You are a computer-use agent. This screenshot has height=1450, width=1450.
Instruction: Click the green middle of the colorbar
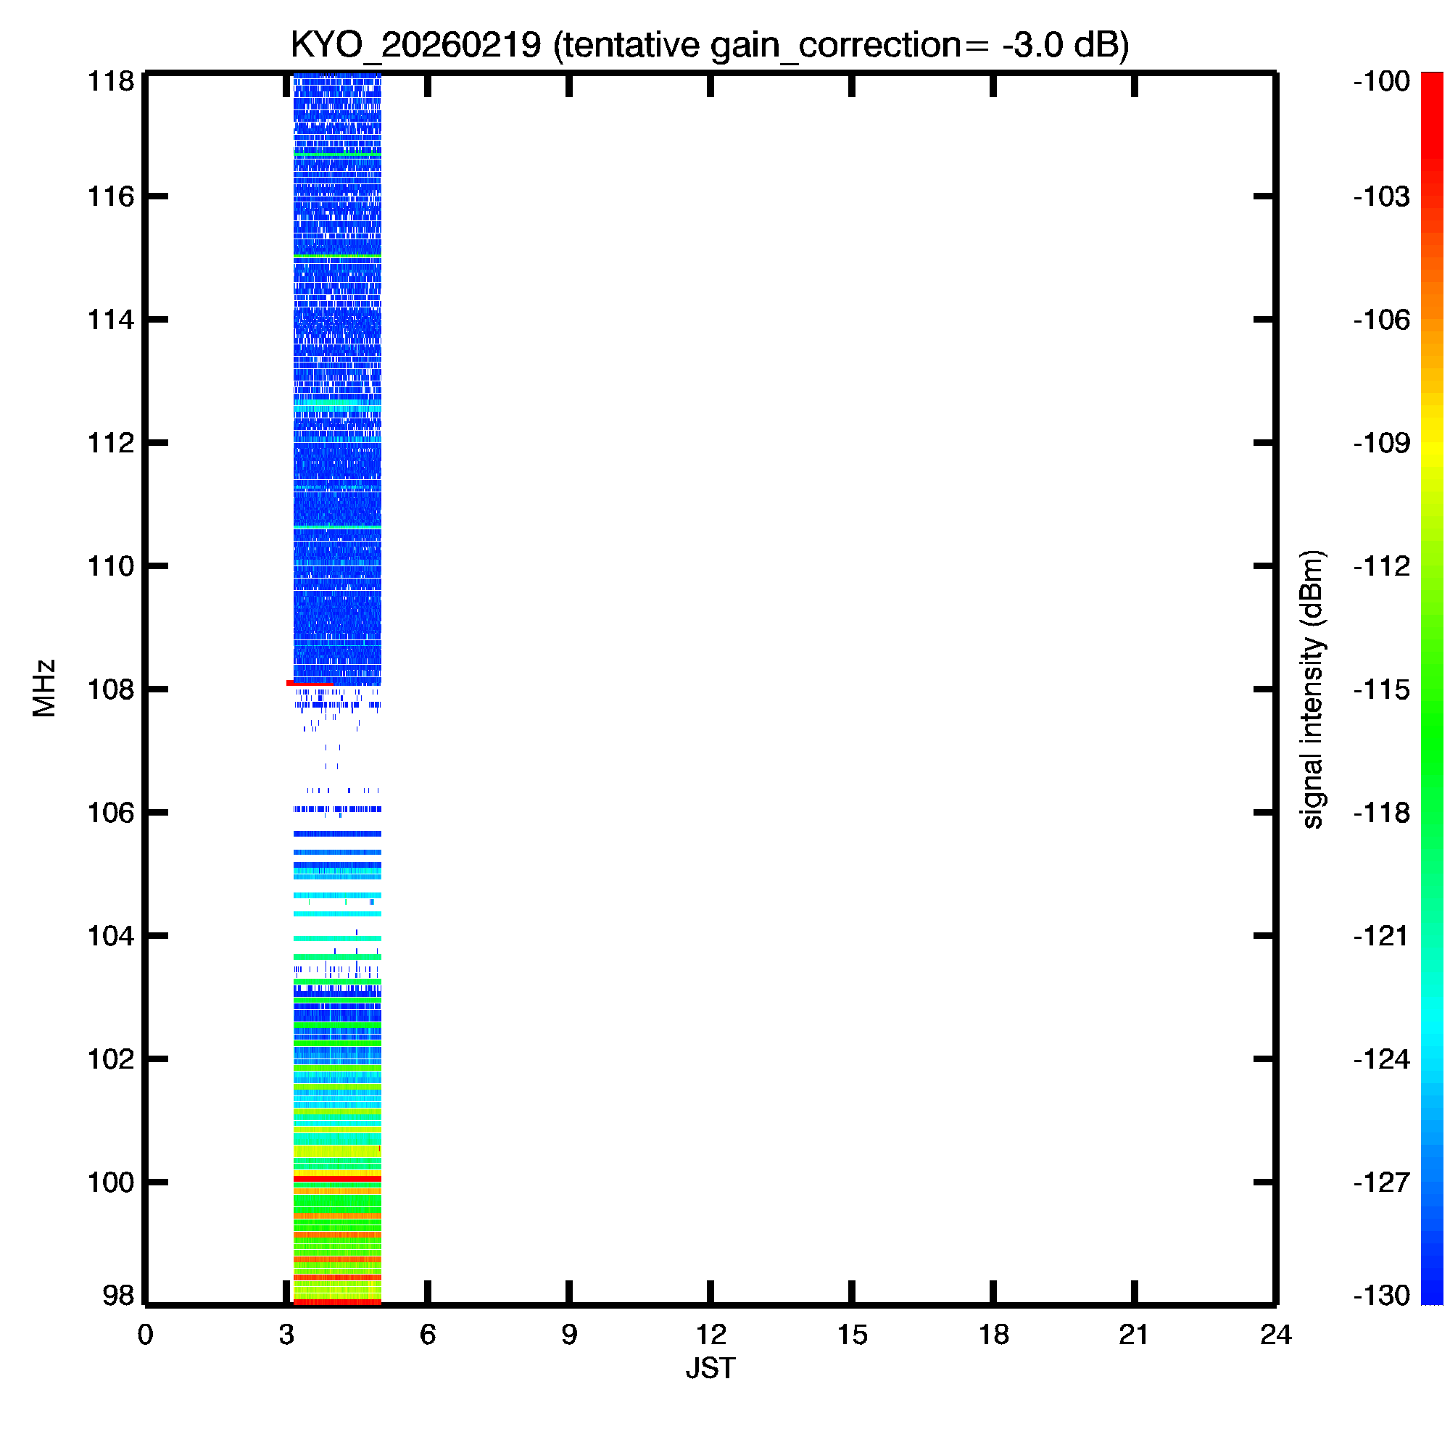[1431, 705]
